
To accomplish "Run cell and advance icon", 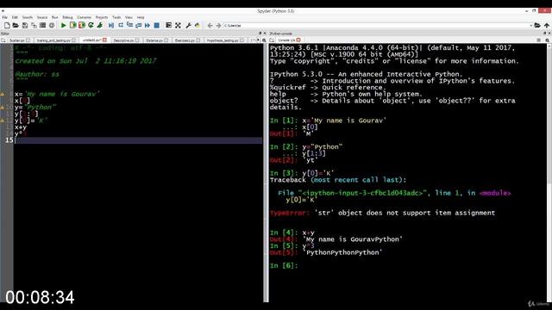I will 82,25.
